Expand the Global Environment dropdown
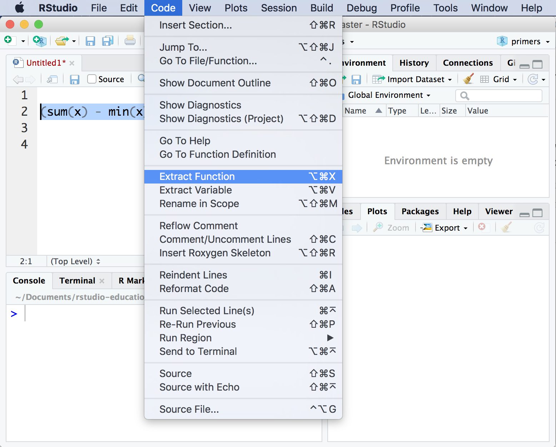Screen dimensions: 556x447 pos(389,95)
